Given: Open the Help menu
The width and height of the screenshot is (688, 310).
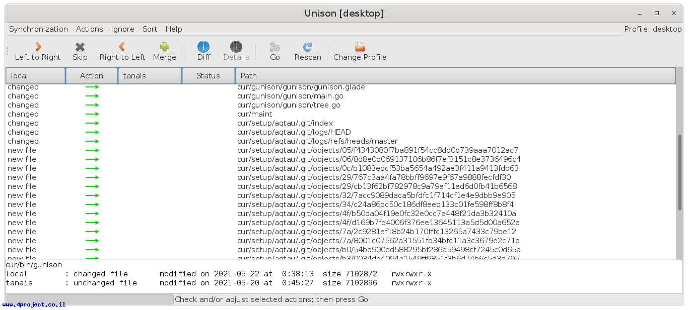Looking at the screenshot, I should click(174, 29).
